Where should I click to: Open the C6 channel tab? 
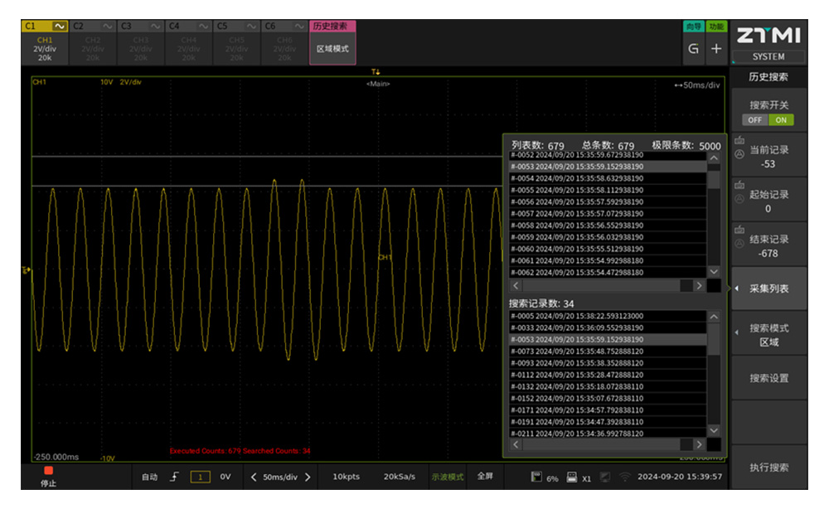click(284, 43)
